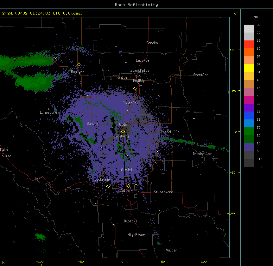Pick the yellow 51–54 dBZ swatch

tap(249, 68)
